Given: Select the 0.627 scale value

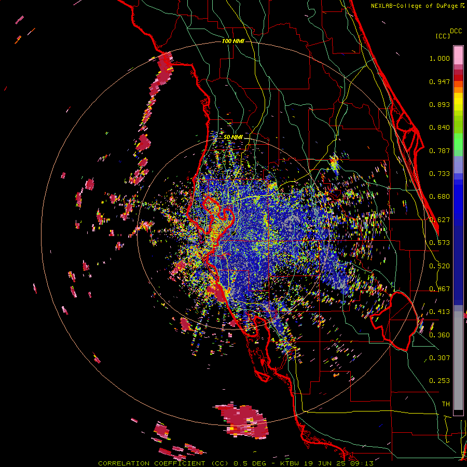Looking at the screenshot, I should pyautogui.click(x=439, y=220).
